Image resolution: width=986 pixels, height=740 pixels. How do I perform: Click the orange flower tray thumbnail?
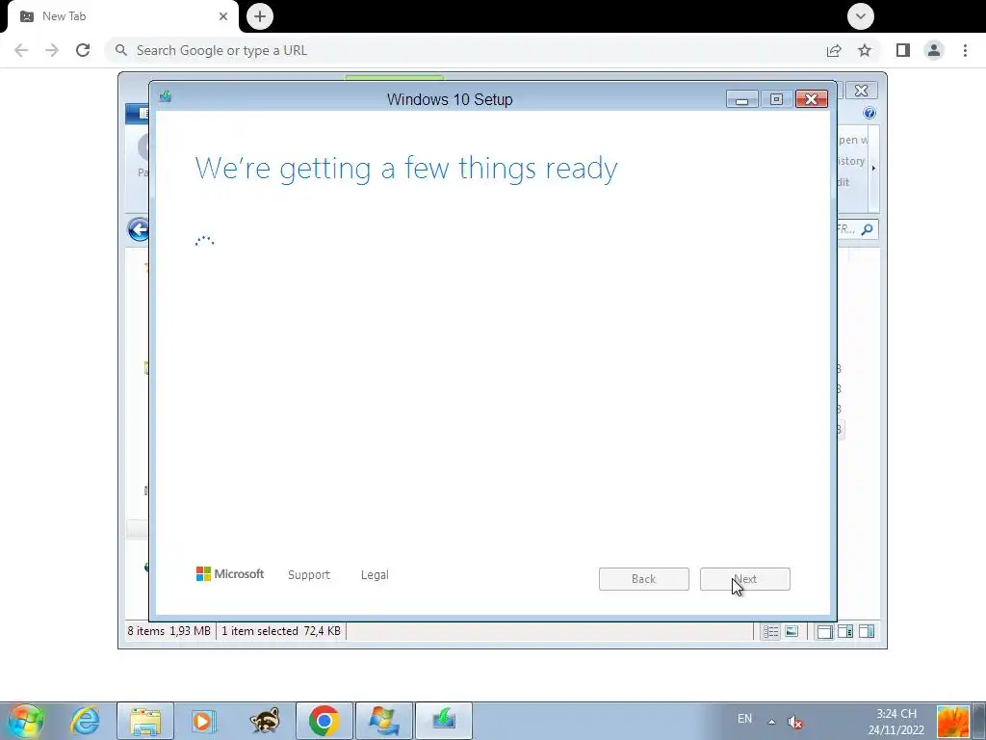tap(952, 722)
